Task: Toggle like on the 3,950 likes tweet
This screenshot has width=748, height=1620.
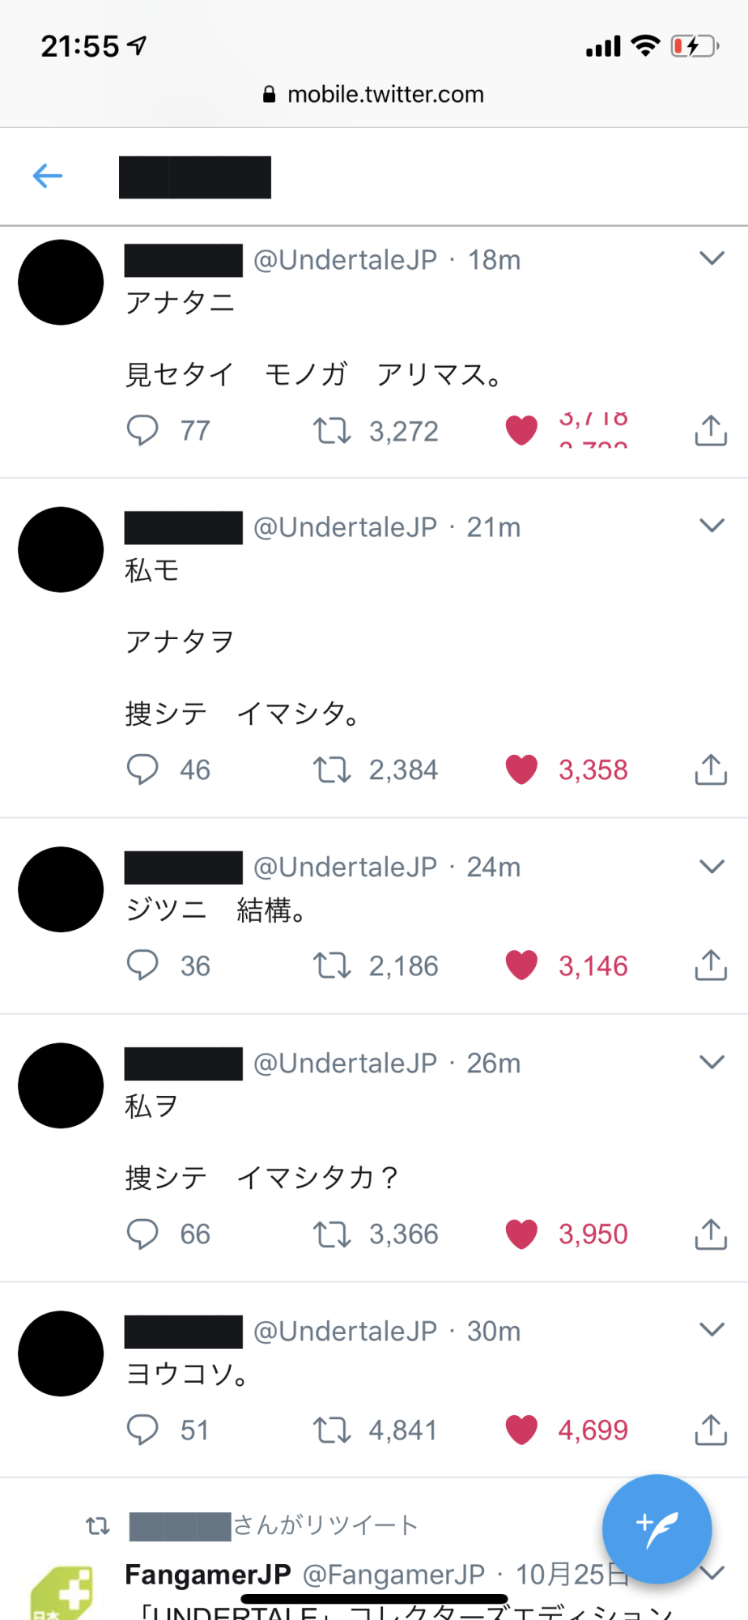Action: [x=521, y=1234]
